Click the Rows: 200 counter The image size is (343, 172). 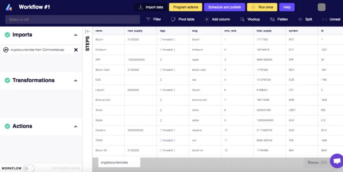tap(317, 163)
